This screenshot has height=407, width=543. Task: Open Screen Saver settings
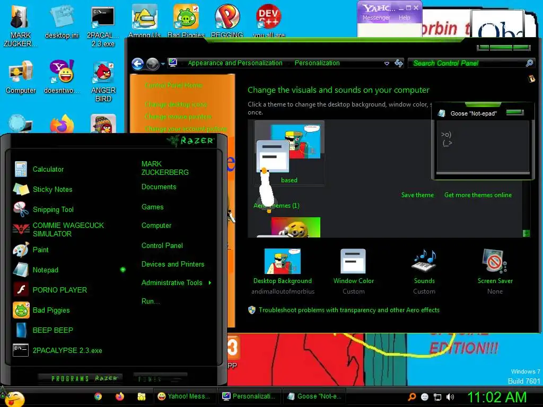(x=495, y=271)
